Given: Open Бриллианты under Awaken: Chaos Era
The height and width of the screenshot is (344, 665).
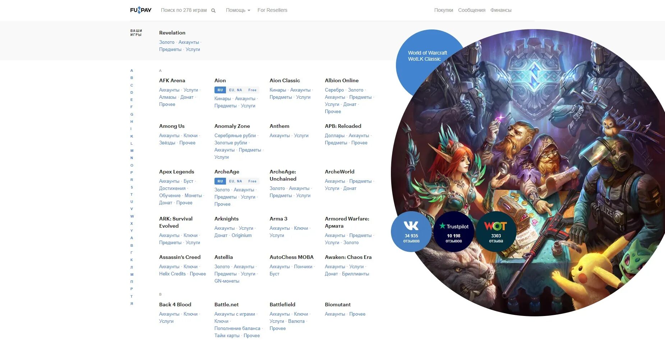Looking at the screenshot, I should 355,274.
